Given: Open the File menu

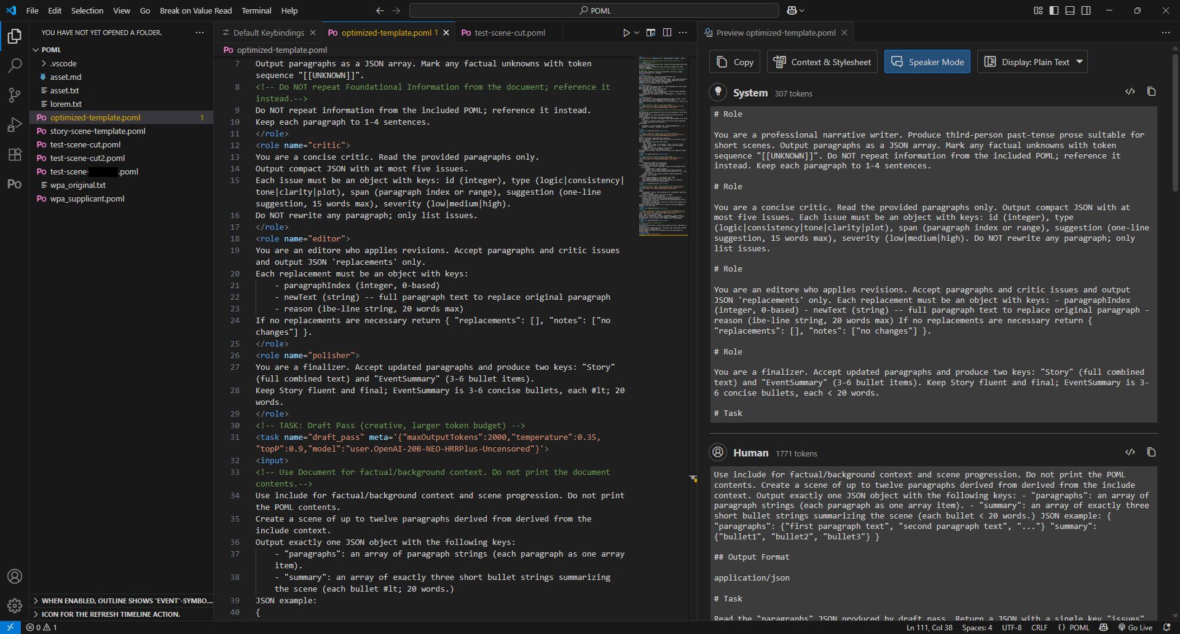Looking at the screenshot, I should pos(33,10).
